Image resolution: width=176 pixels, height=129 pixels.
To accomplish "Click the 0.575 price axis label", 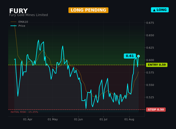I will tap(150, 72).
